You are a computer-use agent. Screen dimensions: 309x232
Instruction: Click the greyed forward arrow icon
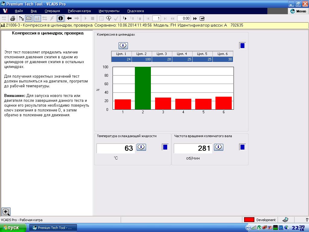pyautogui.click(x=77, y=18)
